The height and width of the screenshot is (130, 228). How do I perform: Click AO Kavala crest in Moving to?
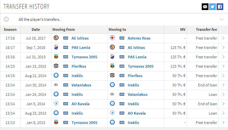point(112,113)
